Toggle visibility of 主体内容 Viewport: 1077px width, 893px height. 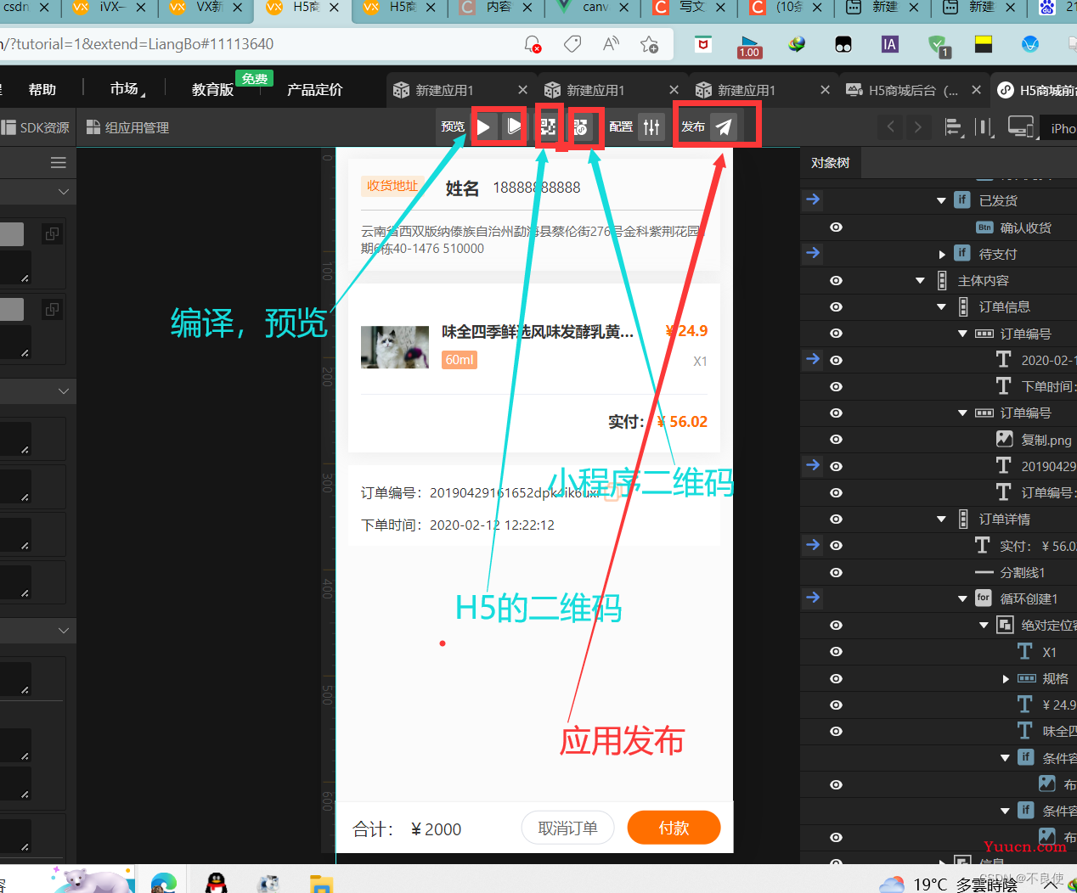pyautogui.click(x=836, y=280)
